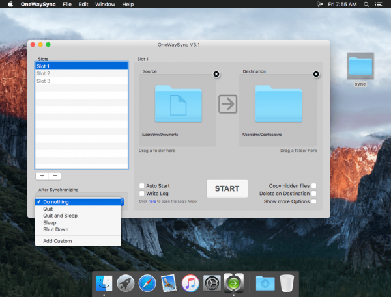Open the Downloads folder in the Dock

[x=265, y=283]
